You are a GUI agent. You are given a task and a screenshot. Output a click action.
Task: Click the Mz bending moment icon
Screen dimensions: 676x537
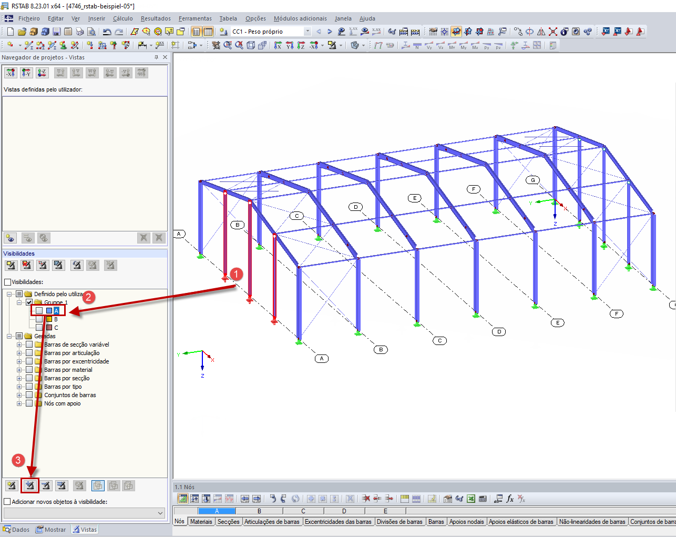point(475,45)
